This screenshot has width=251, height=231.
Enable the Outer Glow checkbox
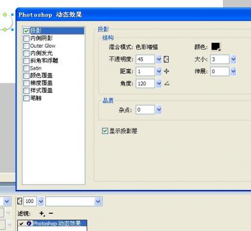pyautogui.click(x=26, y=46)
